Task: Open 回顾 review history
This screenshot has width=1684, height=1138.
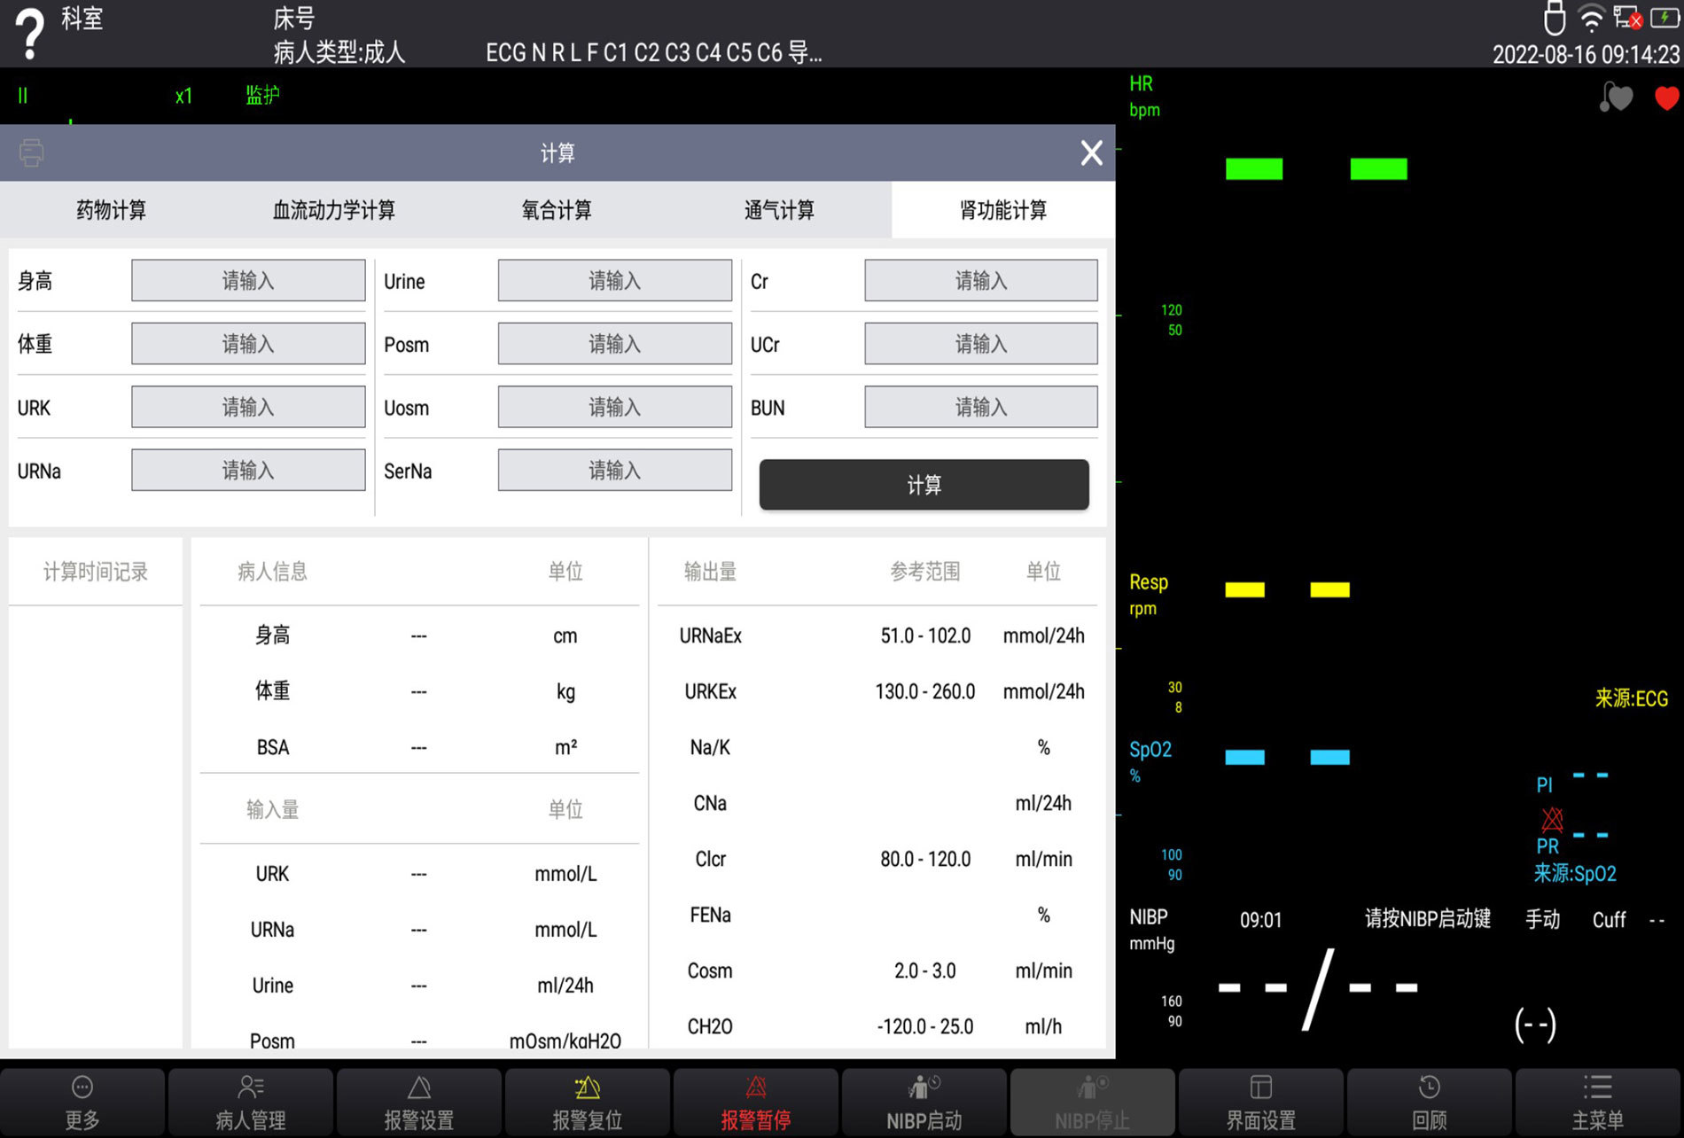Action: pos(1429,1102)
